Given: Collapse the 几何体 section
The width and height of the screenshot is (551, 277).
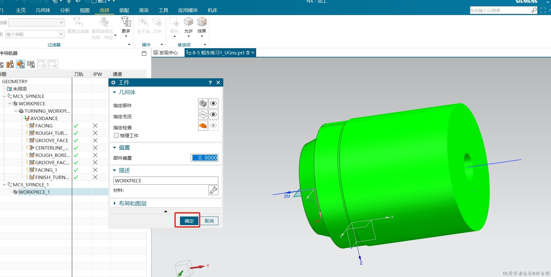Looking at the screenshot, I should (115, 92).
